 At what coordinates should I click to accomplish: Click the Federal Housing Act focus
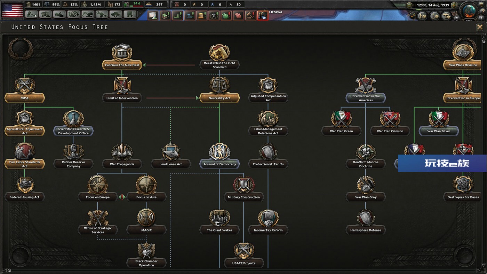click(25, 188)
